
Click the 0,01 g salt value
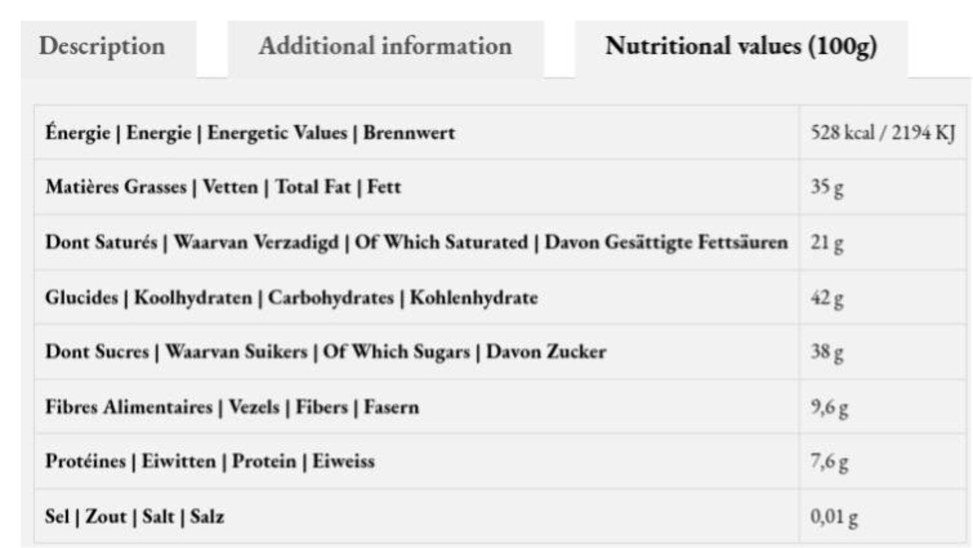click(x=834, y=516)
